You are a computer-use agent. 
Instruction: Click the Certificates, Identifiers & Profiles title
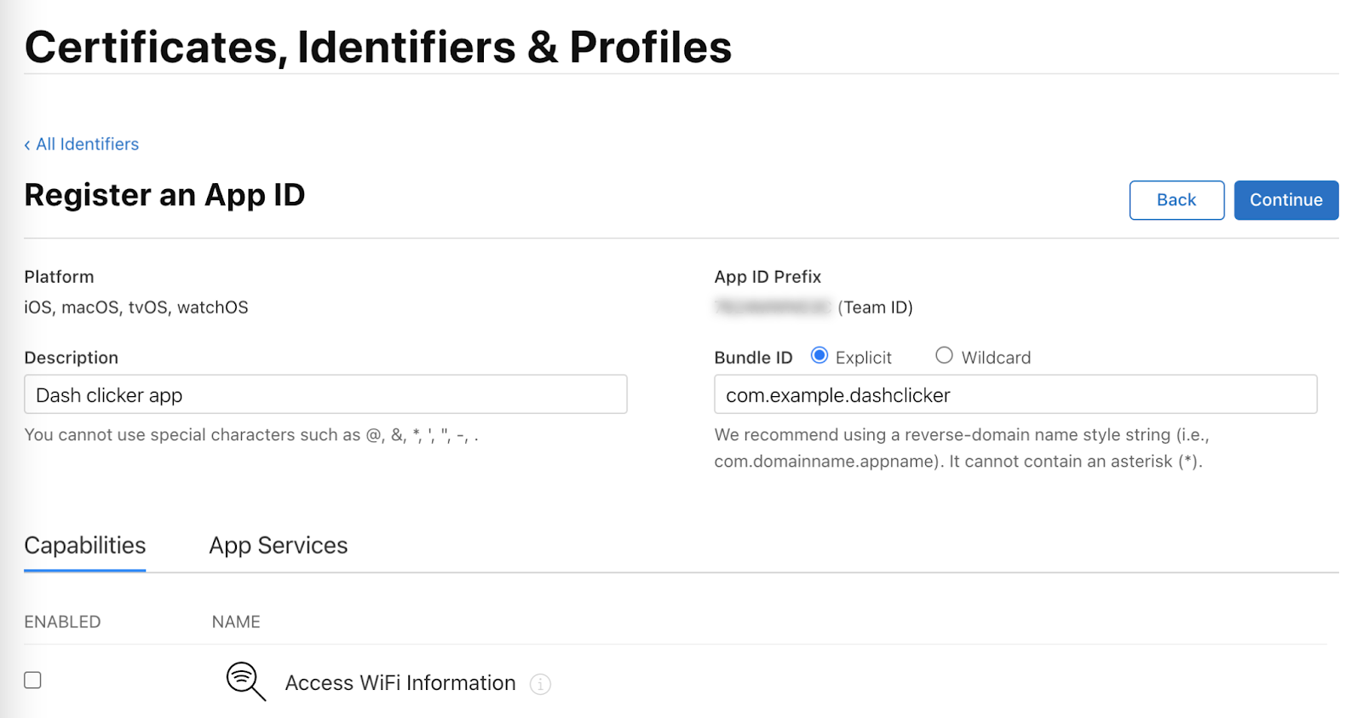pyautogui.click(x=378, y=48)
